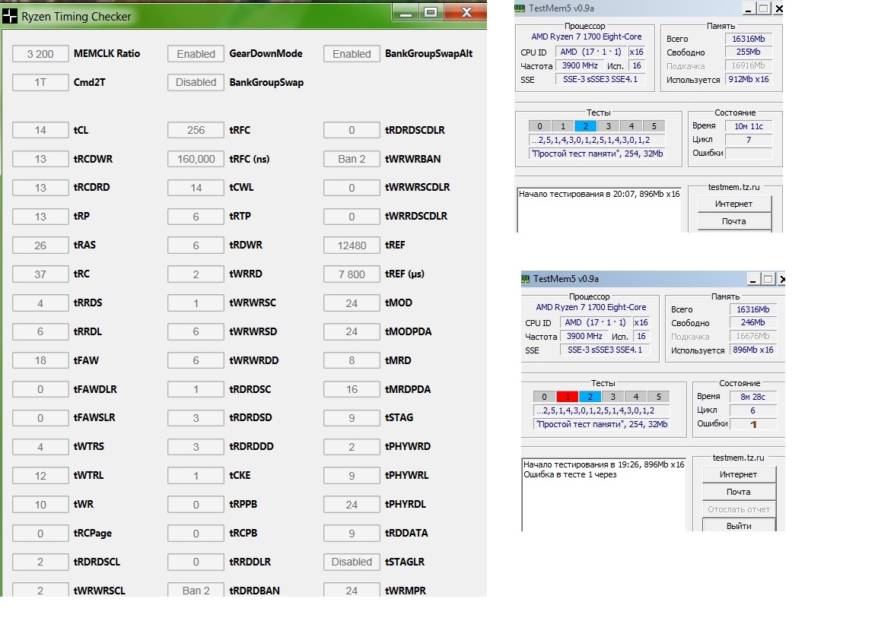Click the Время value 10м 11с
This screenshot has height=621, width=894.
(x=749, y=126)
